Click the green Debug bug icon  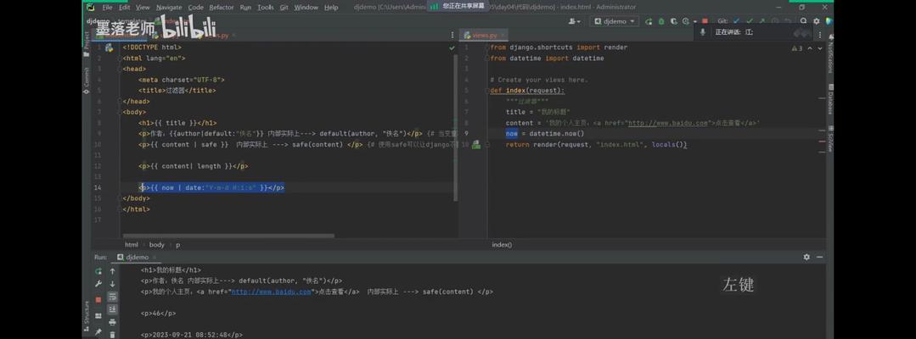[661, 21]
